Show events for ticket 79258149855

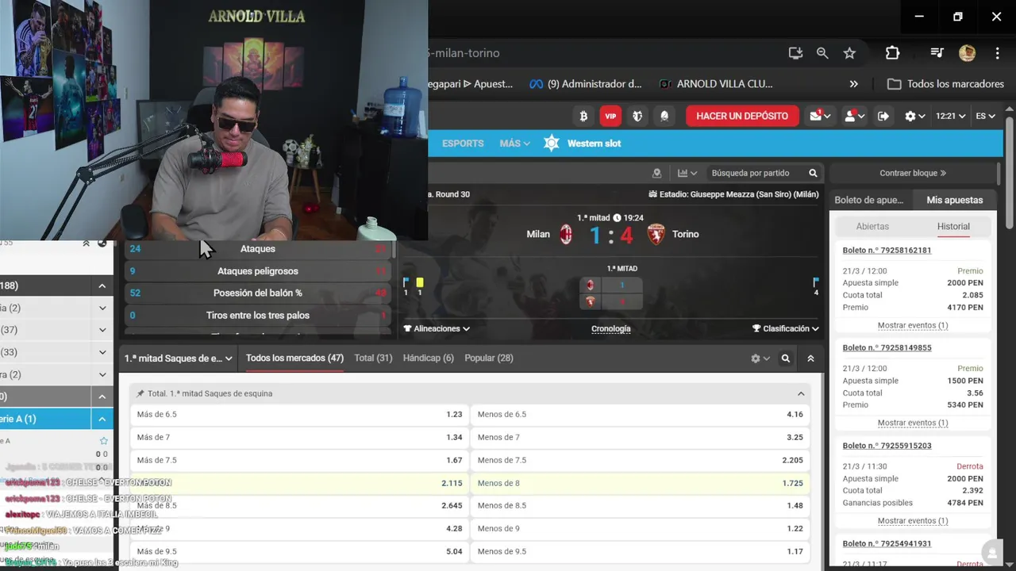coord(913,423)
